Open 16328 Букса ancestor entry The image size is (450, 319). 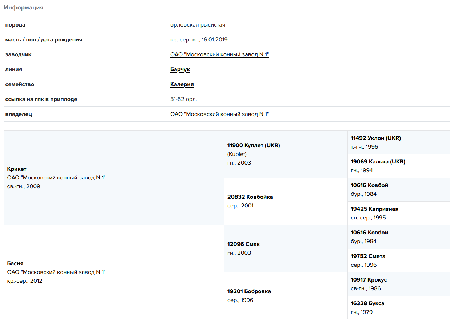[x=367, y=303]
